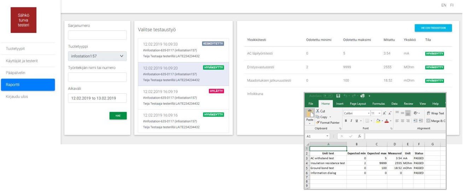
Task: Click the Excel formula bar input
Action: tap(405, 136)
